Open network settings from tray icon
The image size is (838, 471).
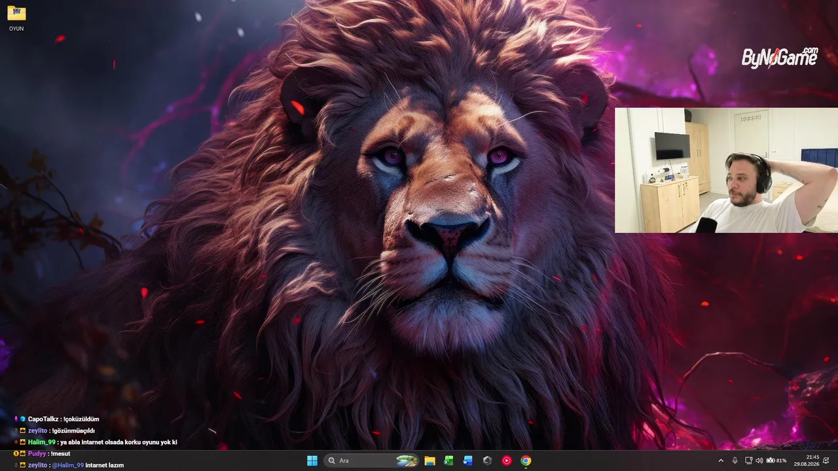748,461
